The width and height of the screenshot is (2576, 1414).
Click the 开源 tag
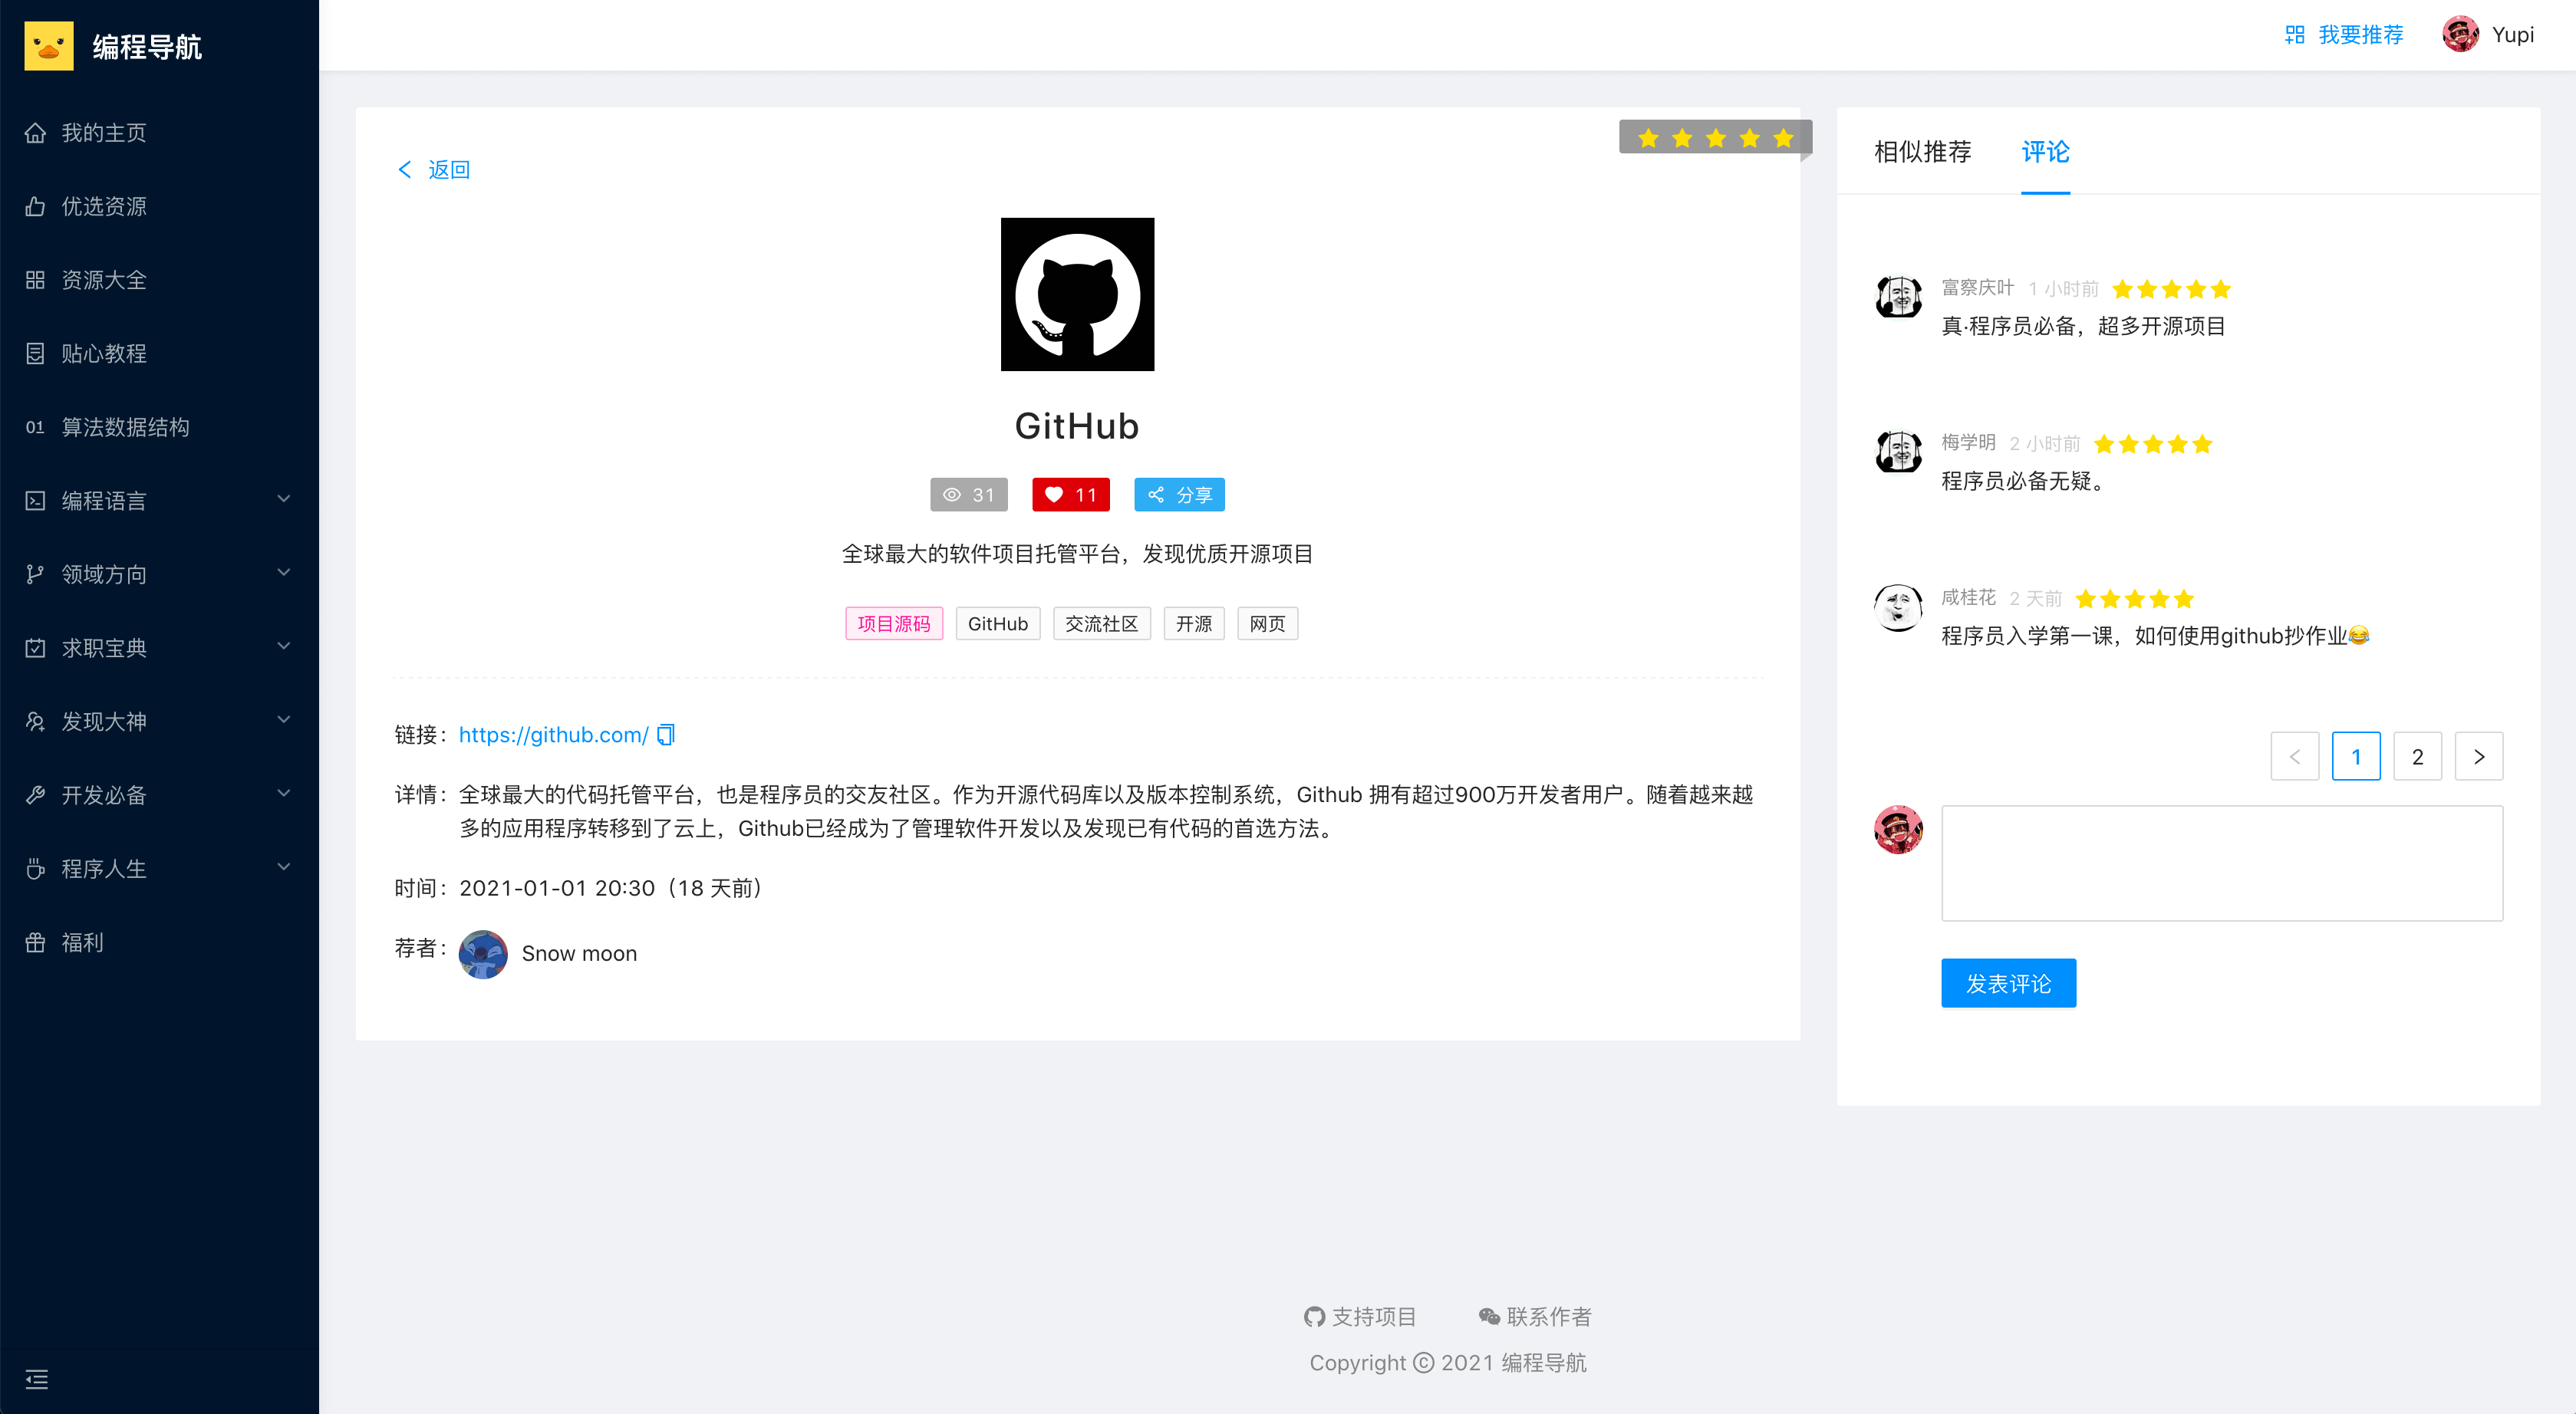point(1193,623)
